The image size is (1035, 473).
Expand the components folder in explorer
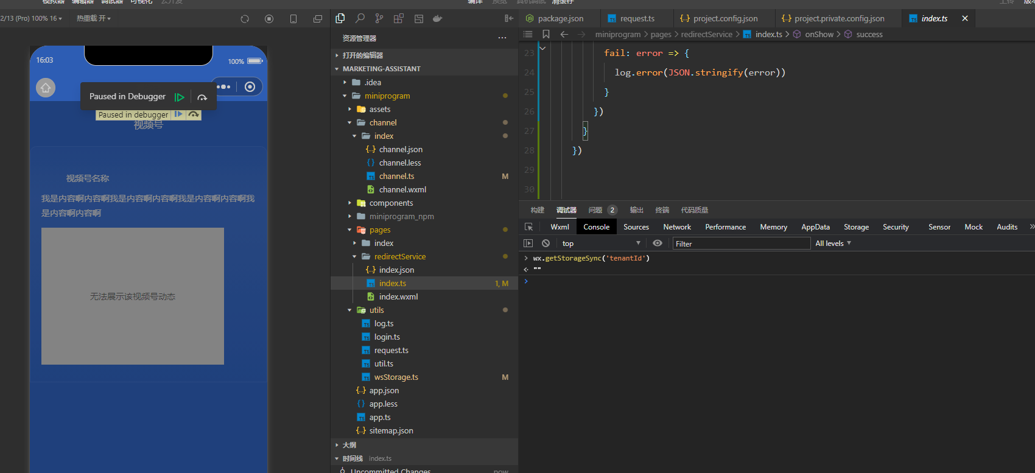point(391,203)
